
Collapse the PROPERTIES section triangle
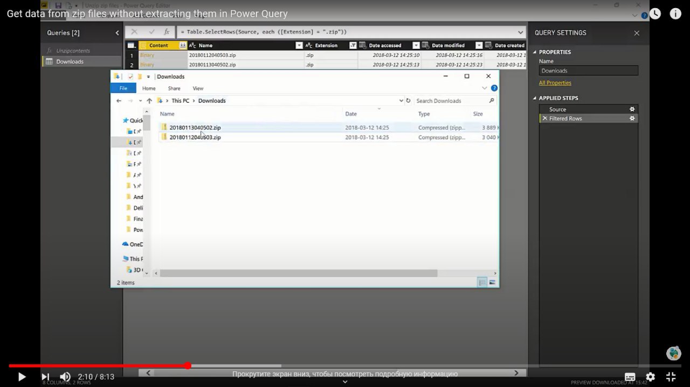[x=535, y=52]
